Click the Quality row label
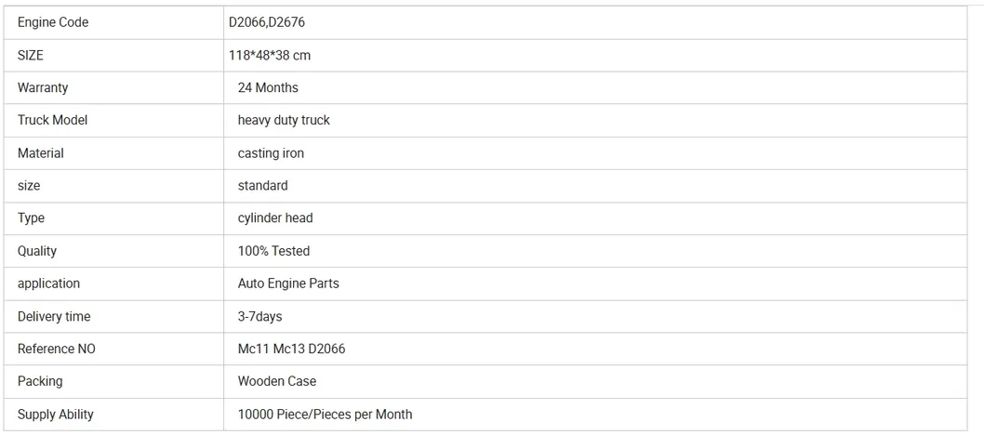Screen dimensions: 984x435 (37, 251)
